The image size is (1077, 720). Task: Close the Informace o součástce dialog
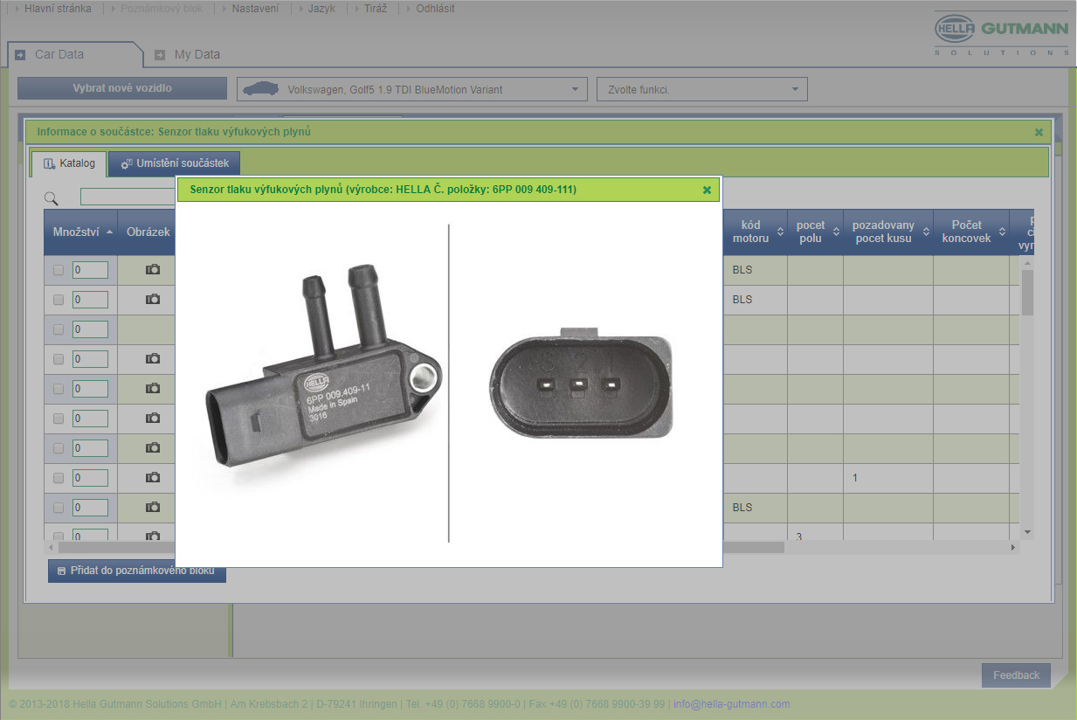coord(1039,132)
